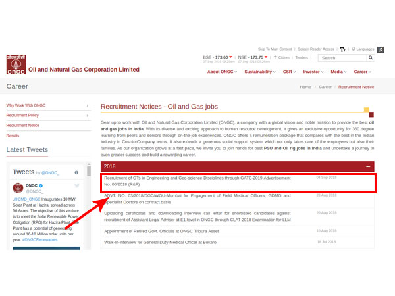Click the 2018 accordion header
Viewport: 395px width, 296px height.
point(237,166)
